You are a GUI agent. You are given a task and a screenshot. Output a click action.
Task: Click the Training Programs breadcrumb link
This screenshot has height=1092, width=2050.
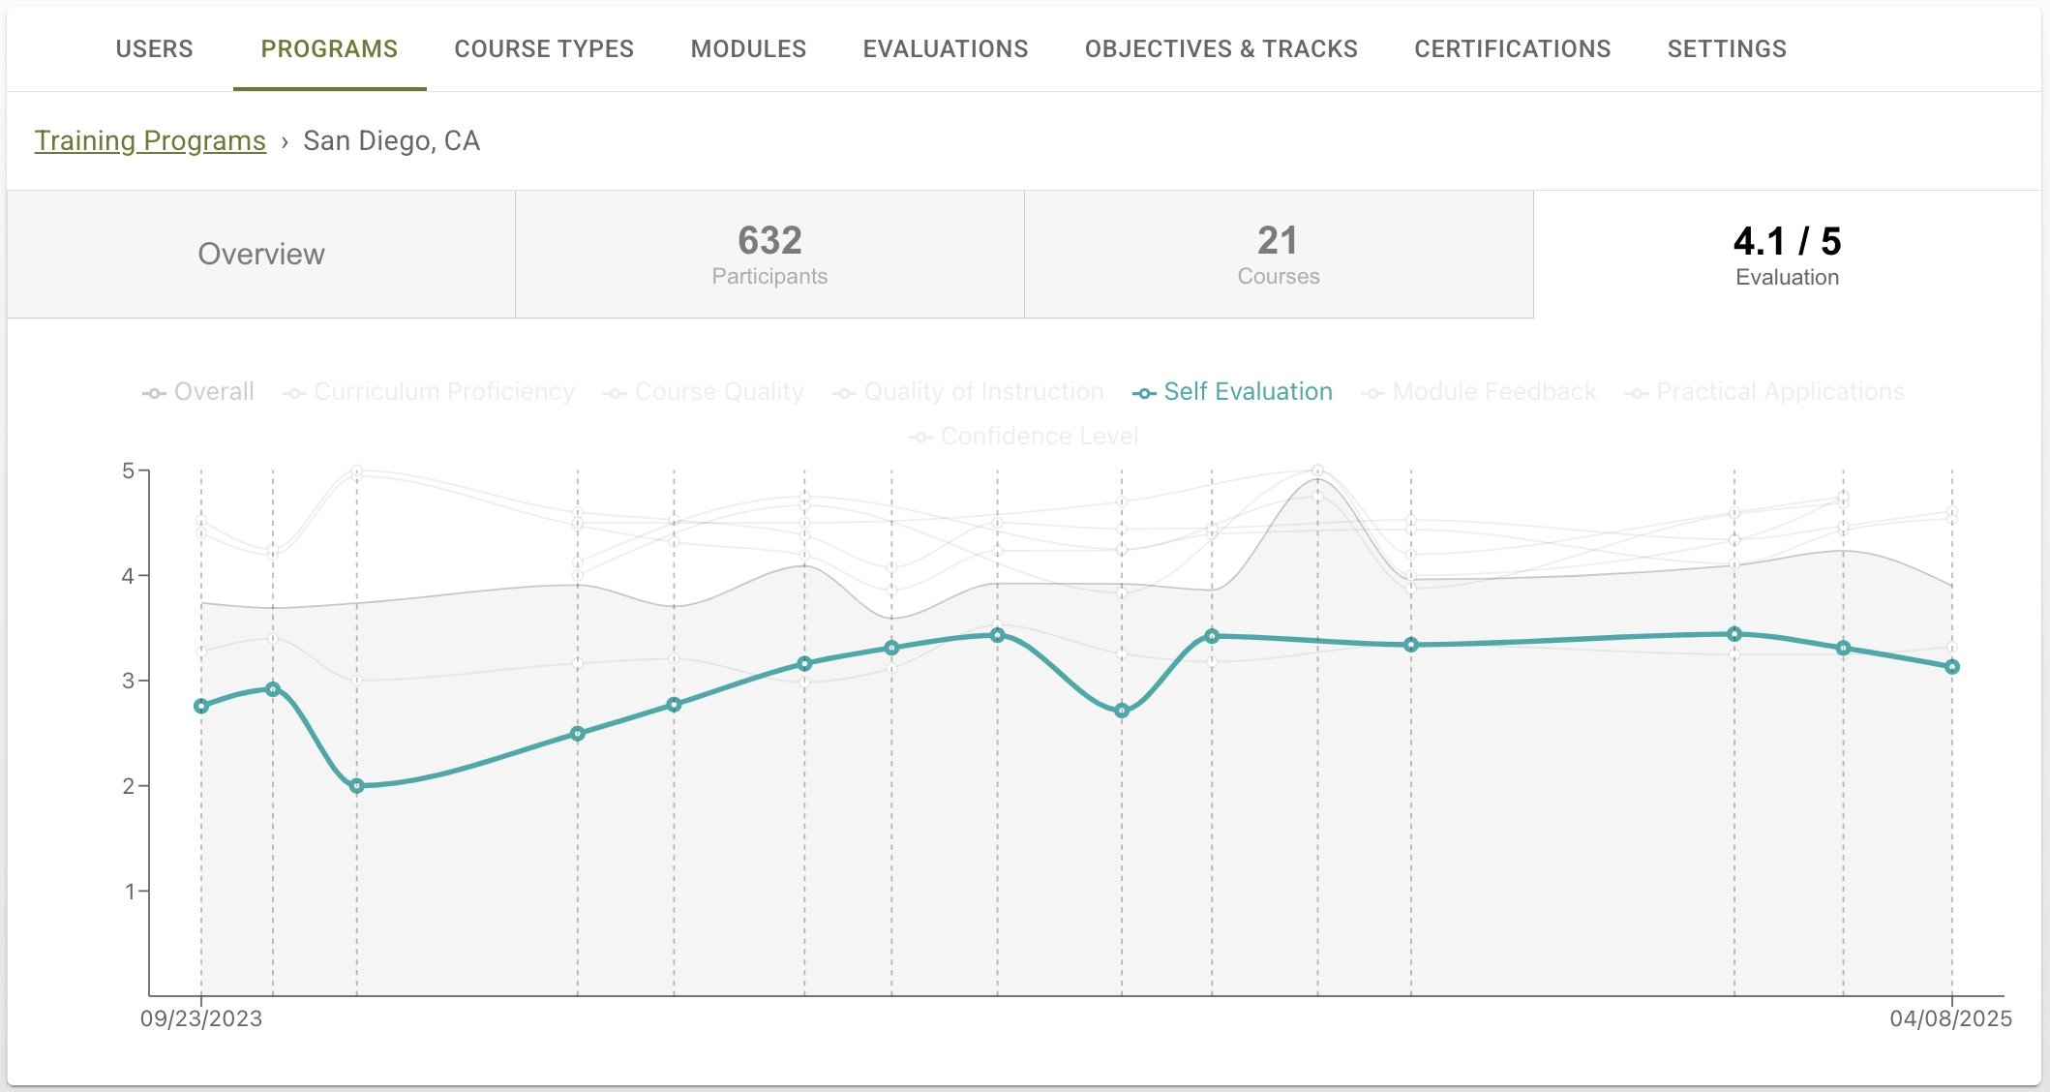(150, 141)
